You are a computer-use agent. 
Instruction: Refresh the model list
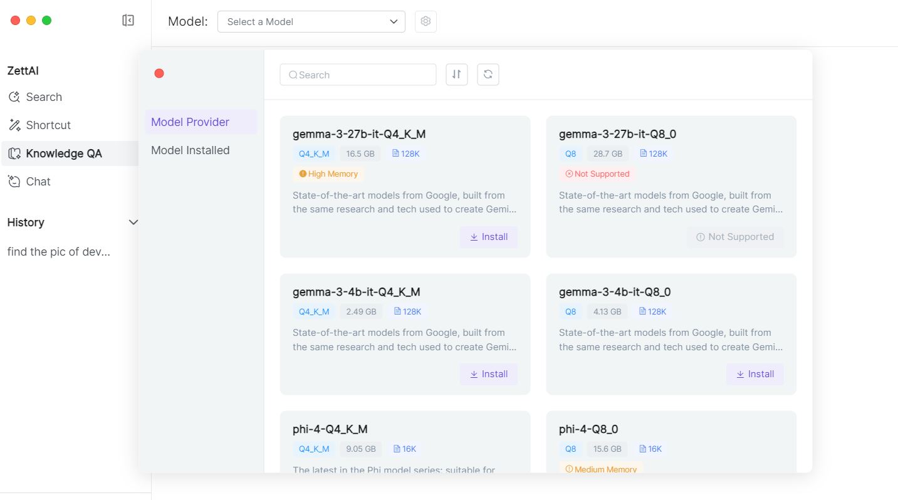(x=488, y=74)
